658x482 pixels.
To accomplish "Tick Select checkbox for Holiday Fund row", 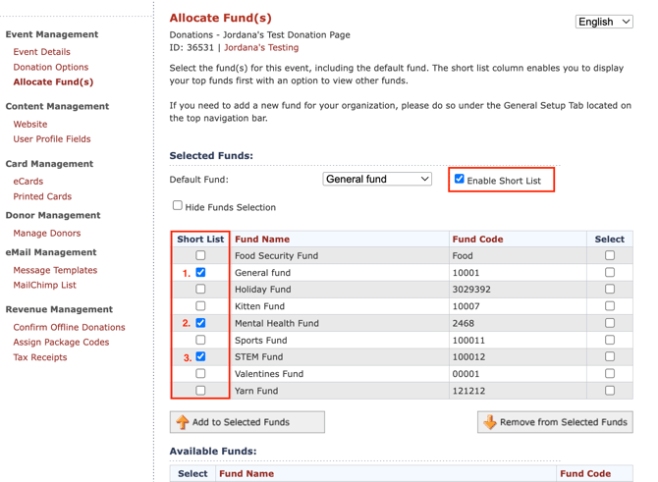I will [x=610, y=289].
